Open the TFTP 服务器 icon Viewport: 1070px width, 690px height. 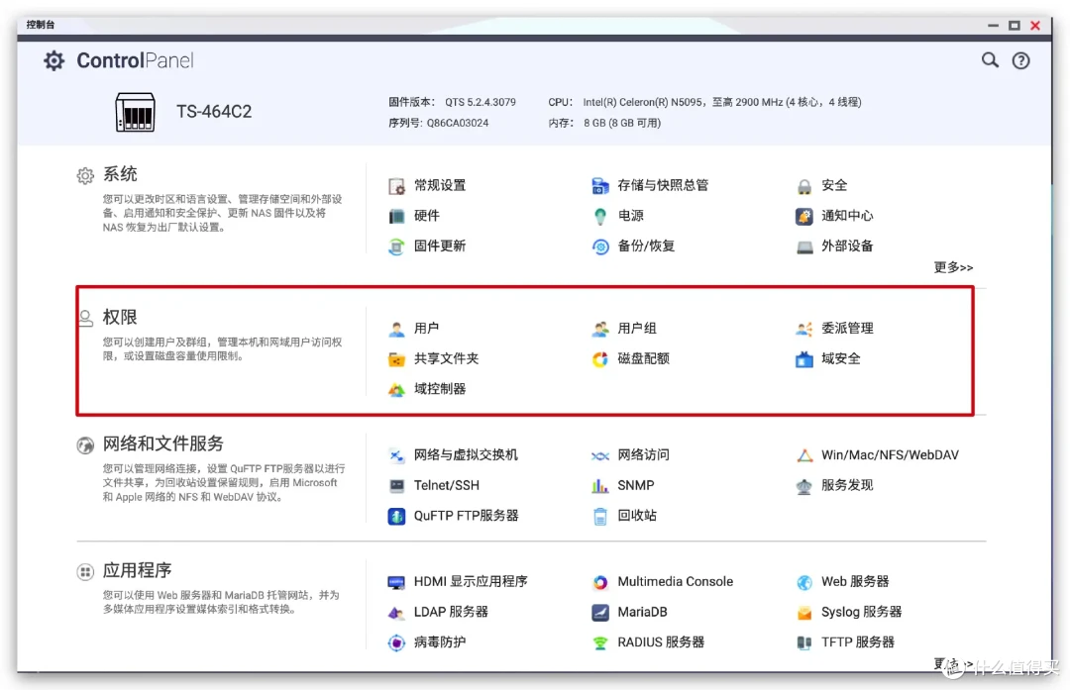(804, 642)
